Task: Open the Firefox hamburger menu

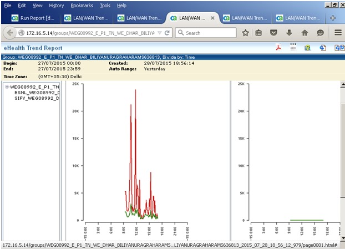Action: click(x=338, y=33)
